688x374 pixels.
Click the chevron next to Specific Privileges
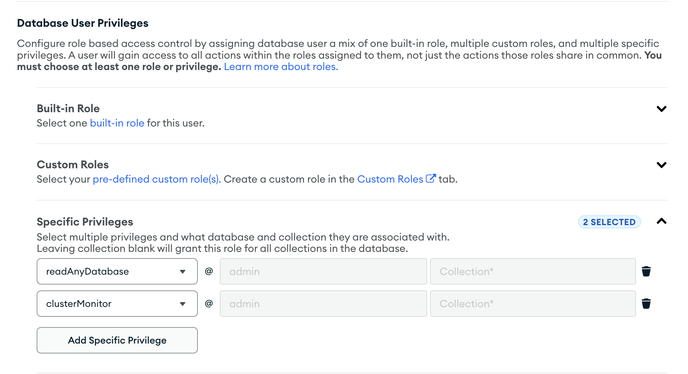click(x=662, y=221)
